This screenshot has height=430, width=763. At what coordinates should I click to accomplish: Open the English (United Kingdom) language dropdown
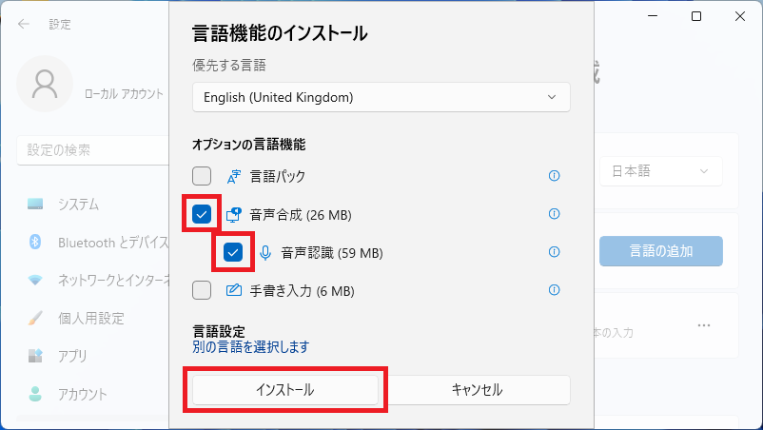pos(381,97)
